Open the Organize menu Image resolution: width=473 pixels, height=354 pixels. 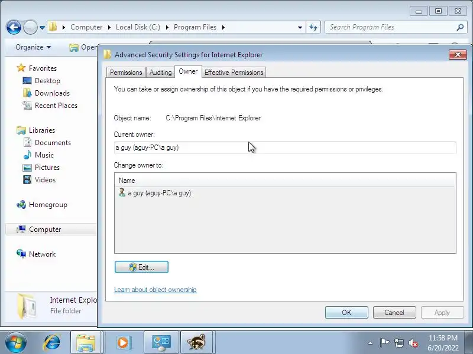33,47
